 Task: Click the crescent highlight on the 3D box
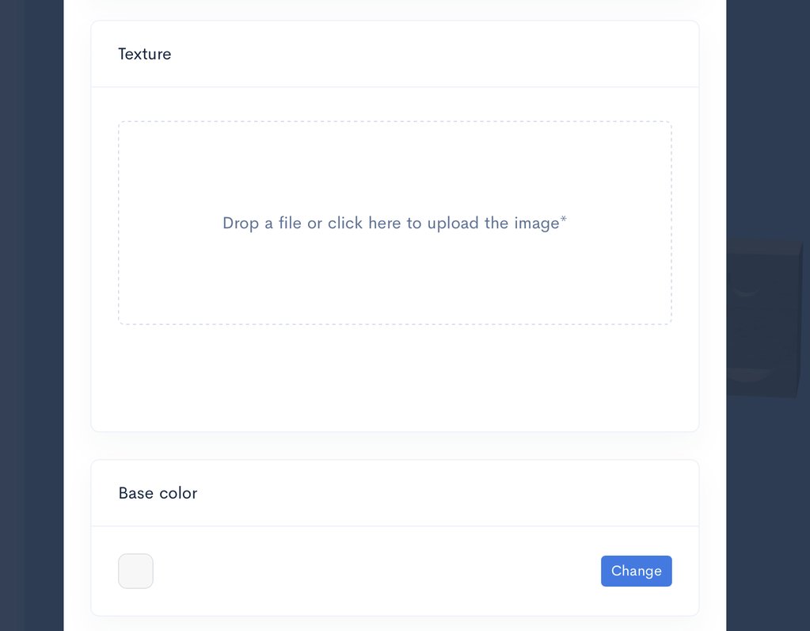pyautogui.click(x=746, y=293)
